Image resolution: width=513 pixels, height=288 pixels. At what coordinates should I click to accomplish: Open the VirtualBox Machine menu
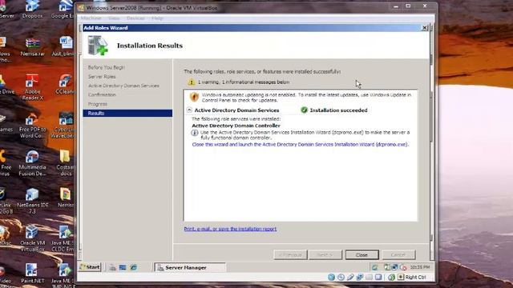pyautogui.click(x=91, y=18)
